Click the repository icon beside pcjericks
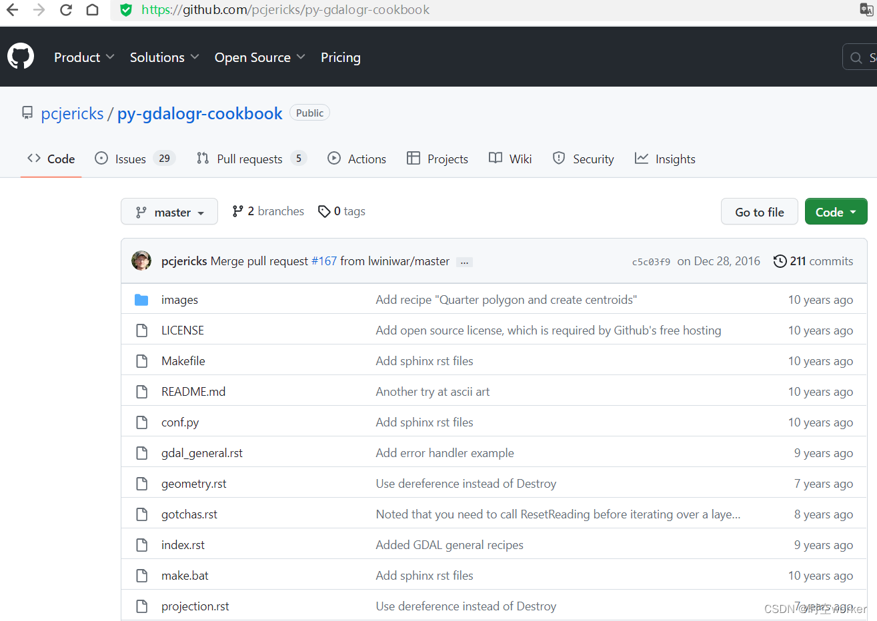The height and width of the screenshot is (621, 877). click(27, 113)
